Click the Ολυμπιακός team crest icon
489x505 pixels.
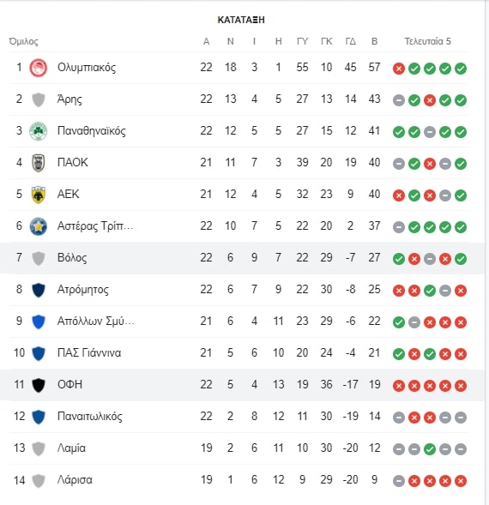(39, 68)
